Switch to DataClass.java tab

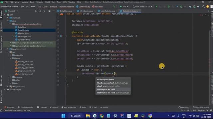(66, 11)
